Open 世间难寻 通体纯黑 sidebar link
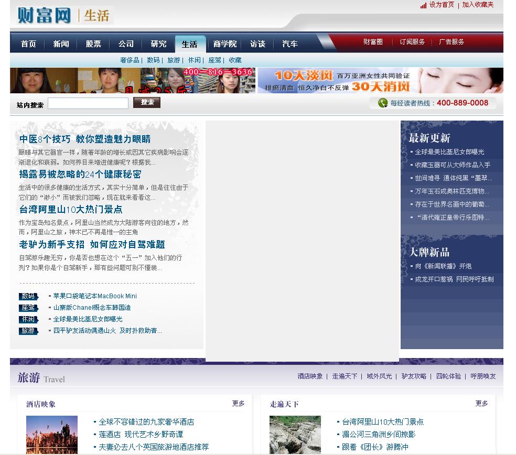The height and width of the screenshot is (455, 516). (454, 178)
